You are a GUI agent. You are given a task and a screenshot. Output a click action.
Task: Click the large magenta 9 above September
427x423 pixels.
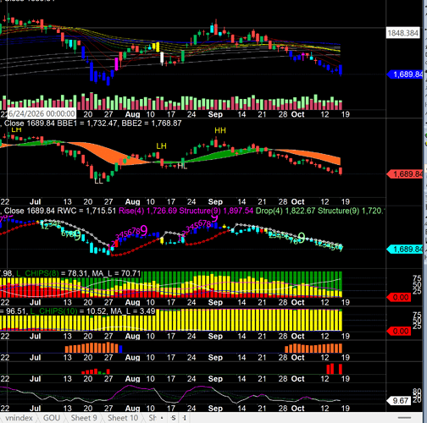pos(214,217)
